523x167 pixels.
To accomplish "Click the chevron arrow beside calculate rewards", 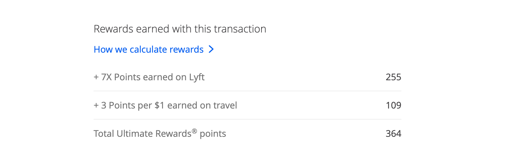I will pyautogui.click(x=211, y=49).
